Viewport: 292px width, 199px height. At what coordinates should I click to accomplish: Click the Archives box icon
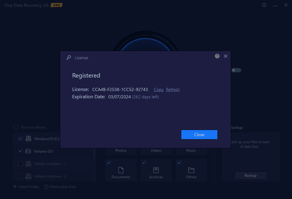[156, 170]
